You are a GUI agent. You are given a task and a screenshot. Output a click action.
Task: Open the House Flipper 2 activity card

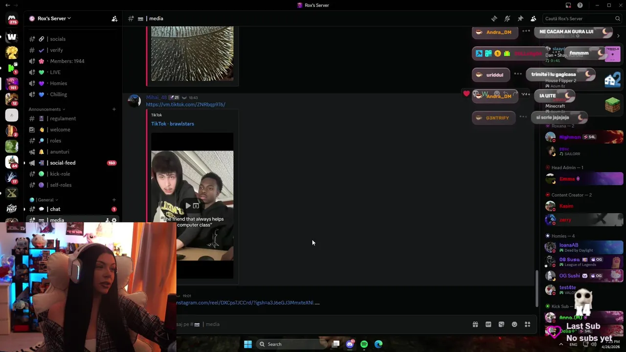(x=583, y=79)
